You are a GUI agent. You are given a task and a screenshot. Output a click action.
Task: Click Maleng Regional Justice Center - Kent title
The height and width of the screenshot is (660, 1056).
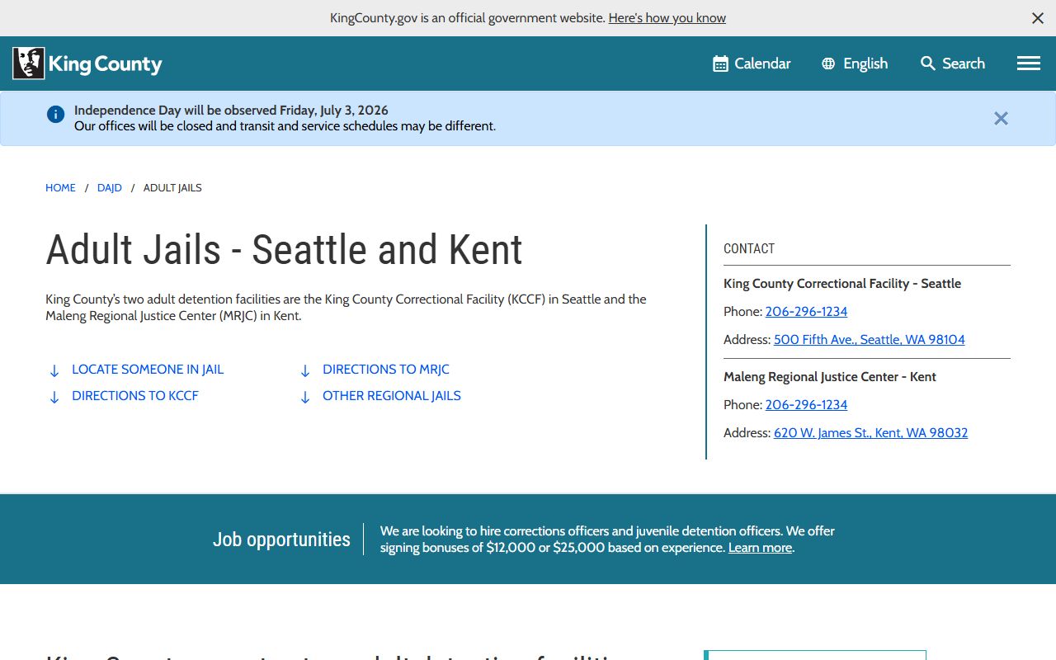click(x=830, y=377)
